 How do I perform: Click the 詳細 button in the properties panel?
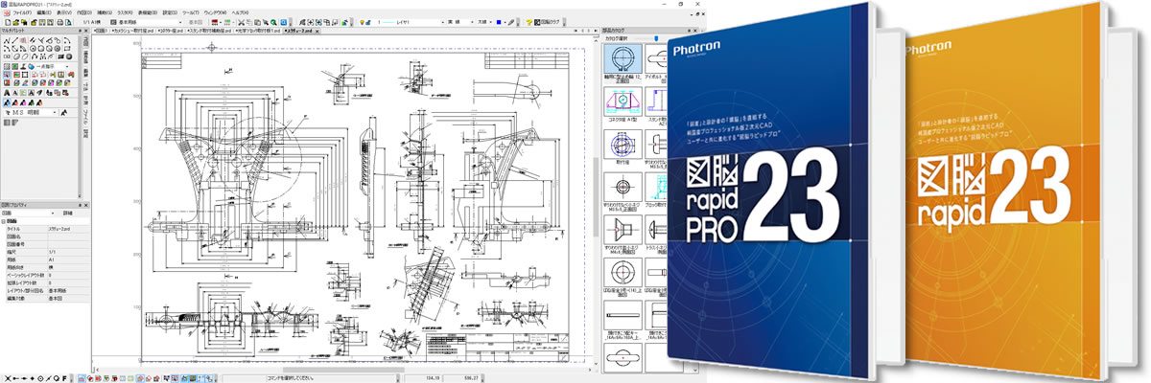[68, 213]
